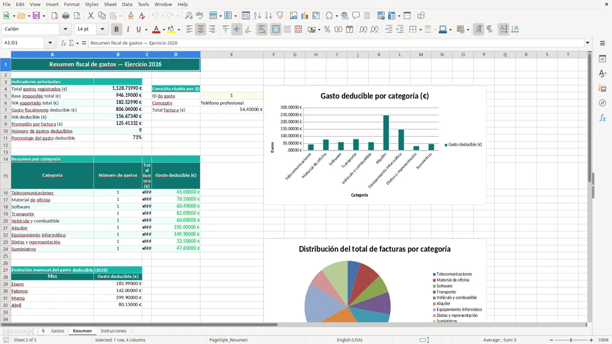Click the 100% zoom level
Viewport: 612px width, 344px height.
pyautogui.click(x=603, y=340)
